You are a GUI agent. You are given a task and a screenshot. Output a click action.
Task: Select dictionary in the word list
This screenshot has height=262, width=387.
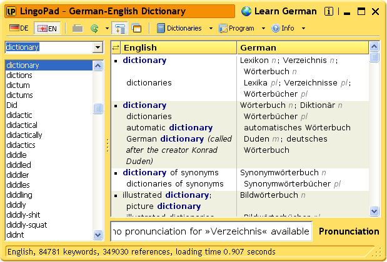(x=49, y=65)
